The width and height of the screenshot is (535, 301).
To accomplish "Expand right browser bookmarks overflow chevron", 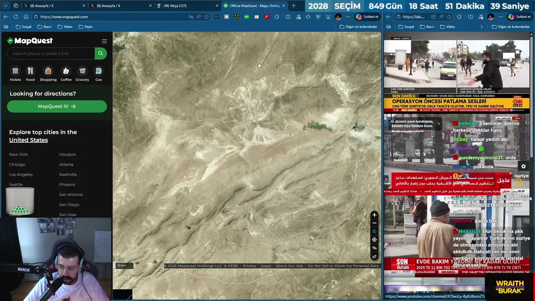I will click(x=481, y=27).
